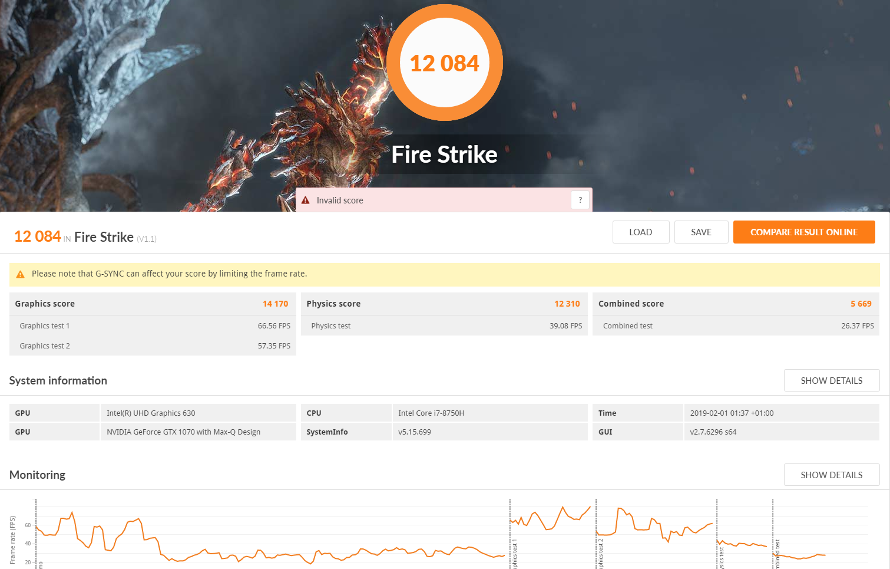
Task: Click the G-SYNC frame rate notice text
Action: point(170,274)
